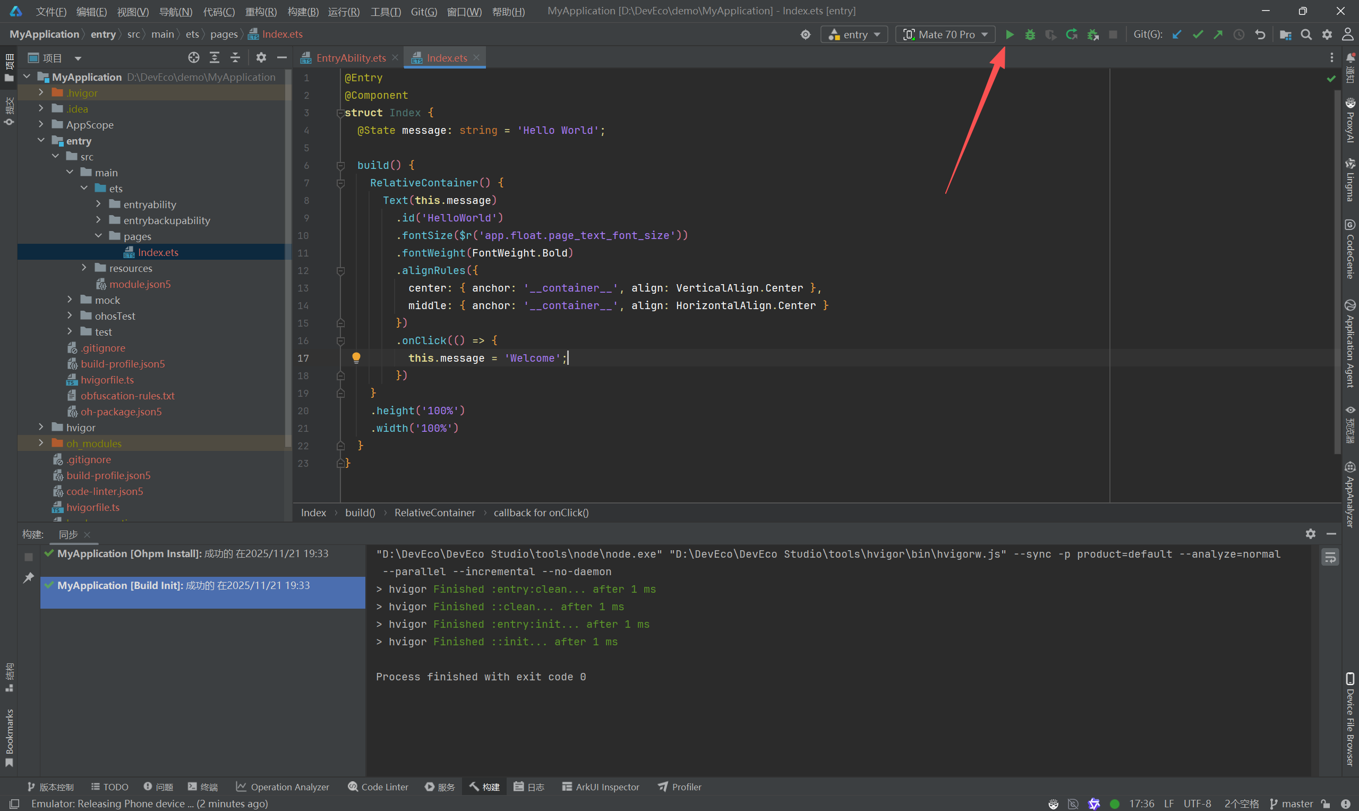Fold the alignRules block at line 12
Screen dimensions: 1359x811
(x=340, y=270)
